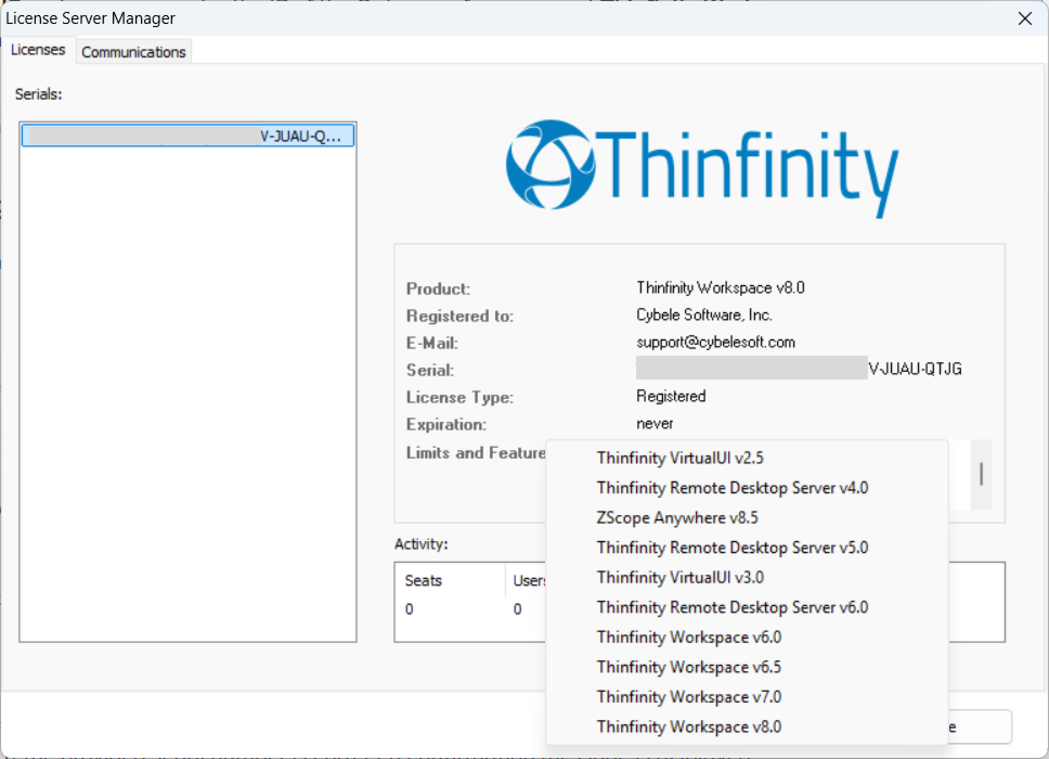Choose Thinfinity Remote Desktop Server v4.0

pos(732,488)
